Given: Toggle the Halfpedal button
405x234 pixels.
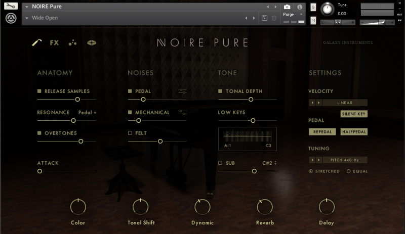Looking at the screenshot, I should (354, 132).
